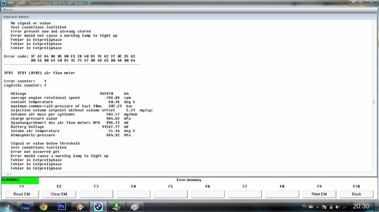The width and height of the screenshot is (379, 212).
Task: Open the green E taskbar icon
Action: click(117, 207)
